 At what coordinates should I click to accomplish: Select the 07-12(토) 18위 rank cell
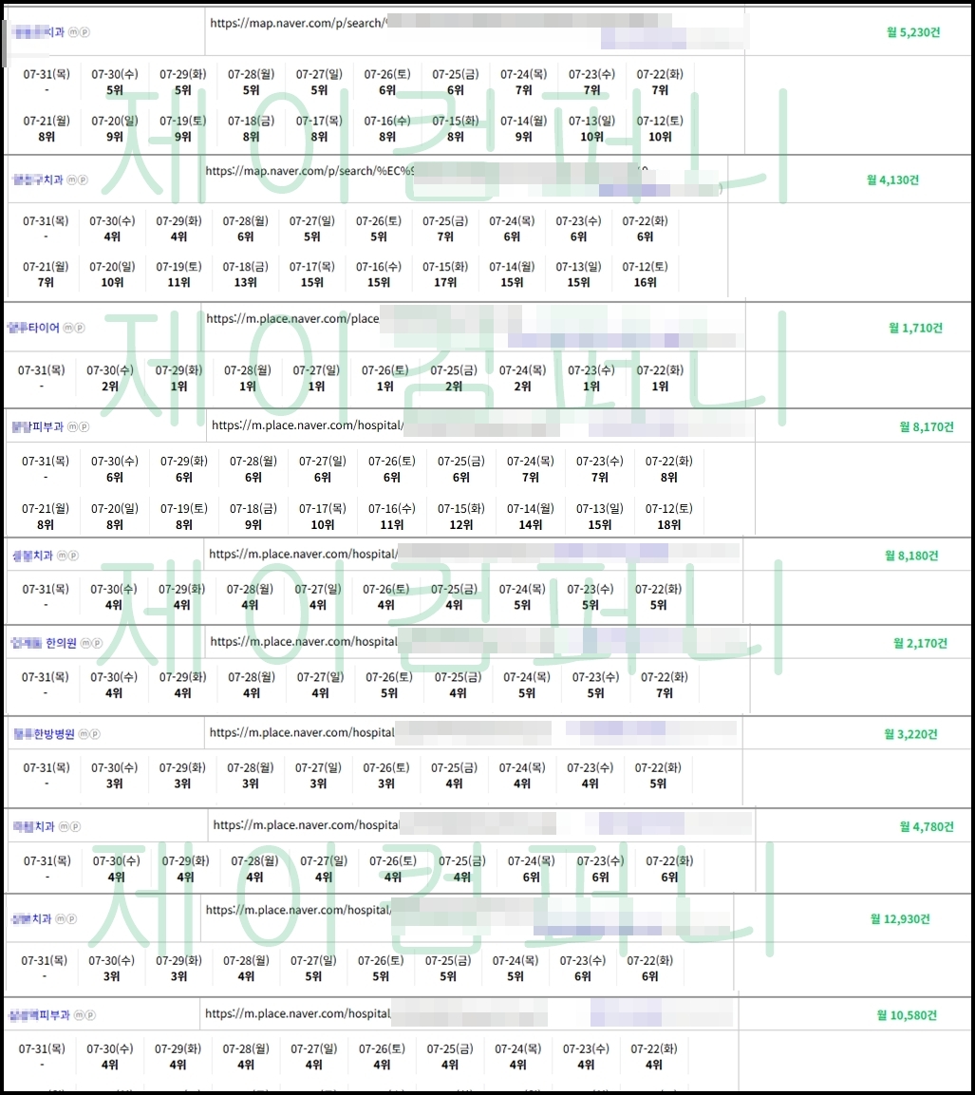668,517
